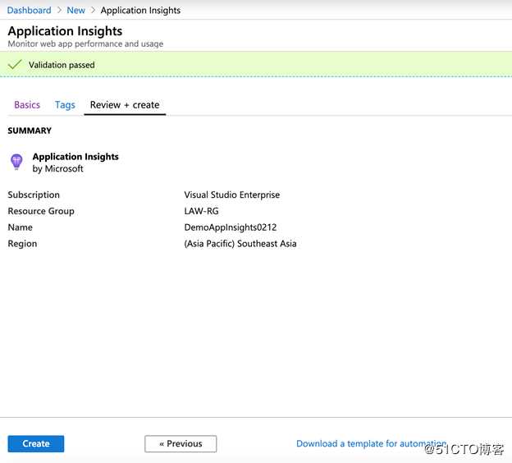Open the Basics tab
This screenshot has height=463, width=512.
click(27, 105)
